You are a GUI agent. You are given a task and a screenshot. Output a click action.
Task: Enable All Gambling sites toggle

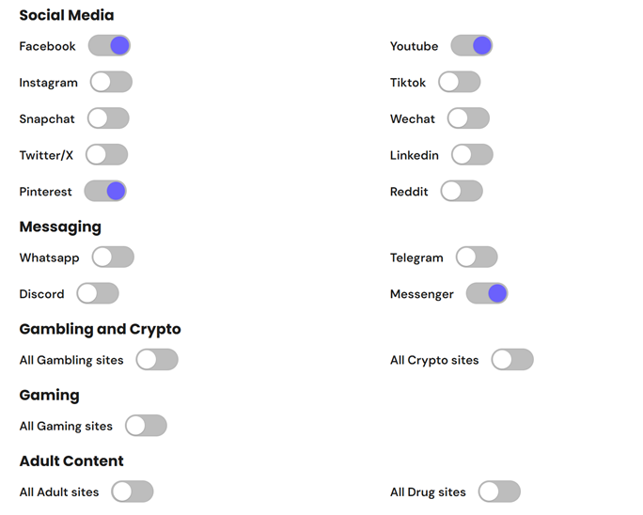point(157,360)
